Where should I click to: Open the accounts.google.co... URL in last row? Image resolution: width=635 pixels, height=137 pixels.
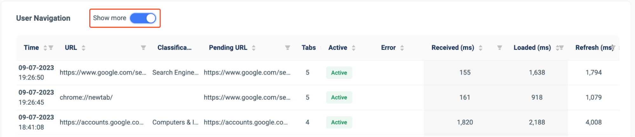(x=102, y=122)
